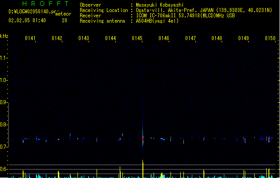Viewport: 280px width, 178px height.
Task: Click the tallest yellow peak at 0145
Action: pos(143,169)
